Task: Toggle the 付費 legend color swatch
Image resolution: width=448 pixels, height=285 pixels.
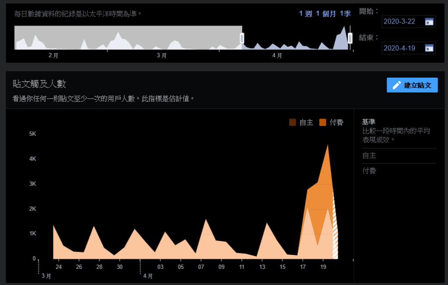Action: pos(322,122)
